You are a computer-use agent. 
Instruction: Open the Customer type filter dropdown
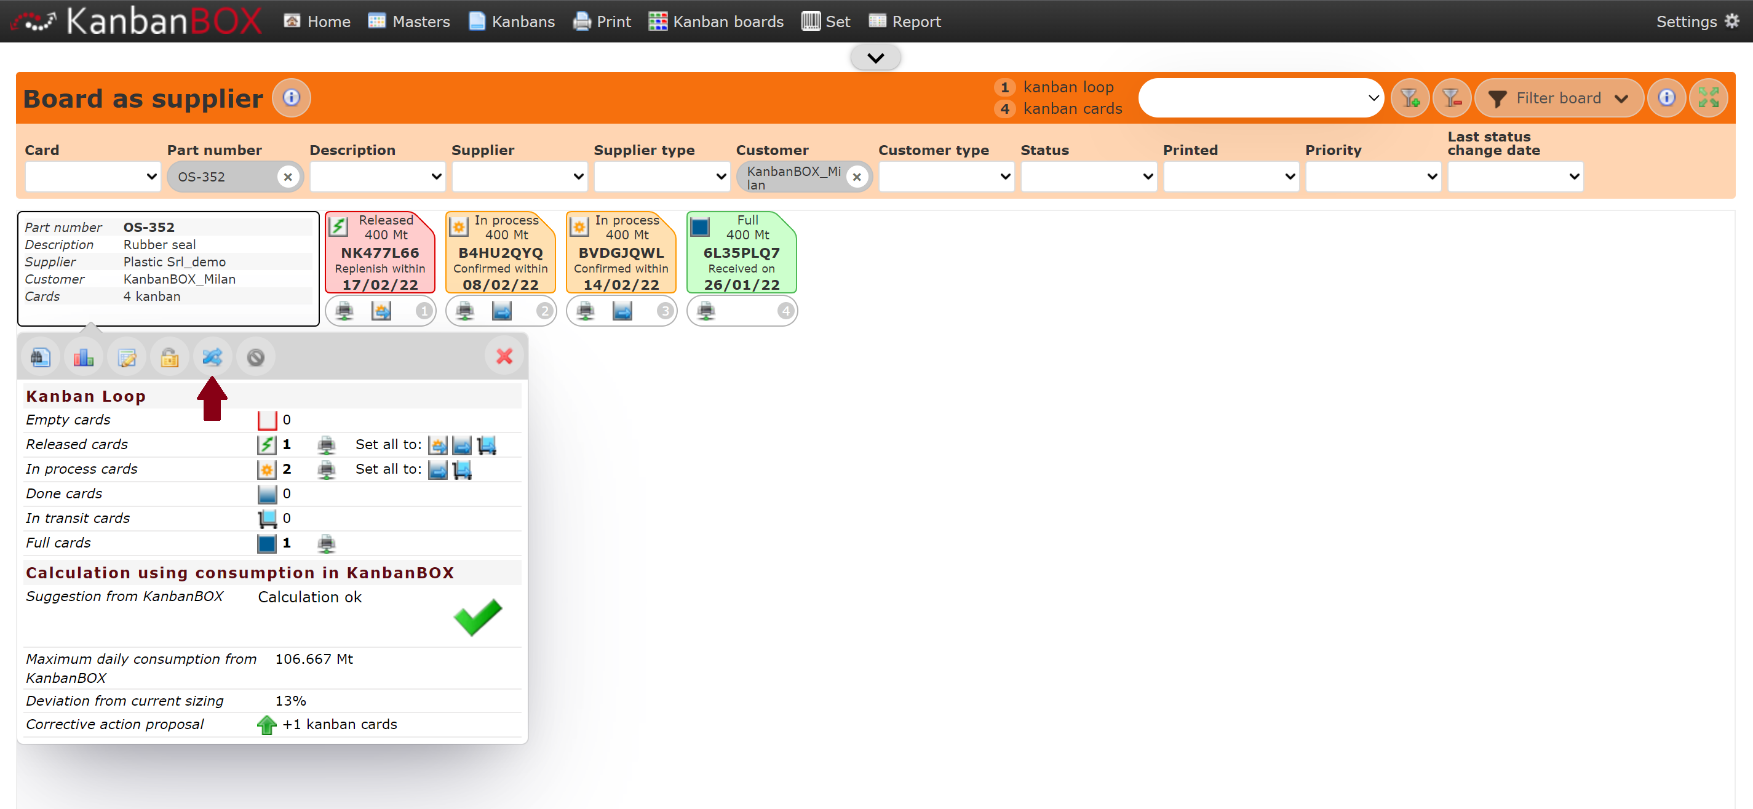coord(946,177)
